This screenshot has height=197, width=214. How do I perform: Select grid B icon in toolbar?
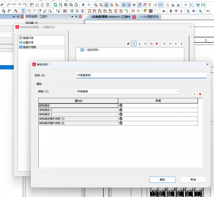click(x=101, y=5)
